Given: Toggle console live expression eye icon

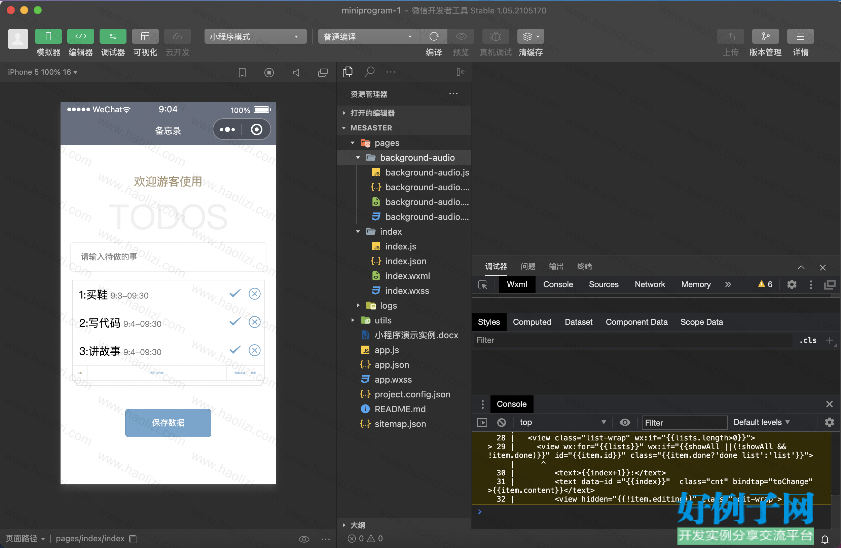Looking at the screenshot, I should point(625,422).
